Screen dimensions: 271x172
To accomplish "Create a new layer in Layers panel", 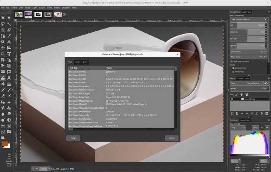I will (x=232, y=114).
